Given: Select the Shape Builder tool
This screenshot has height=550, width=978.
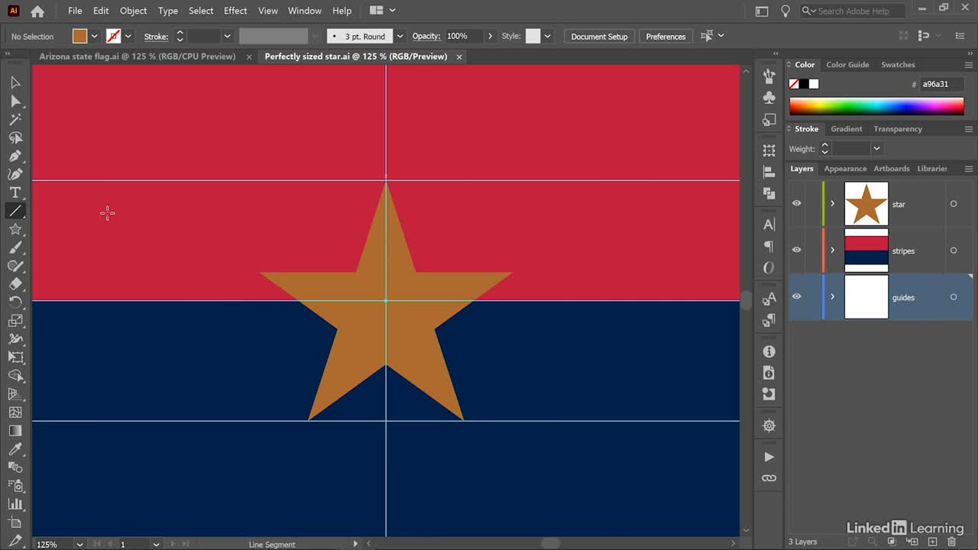Looking at the screenshot, I should pos(15,376).
